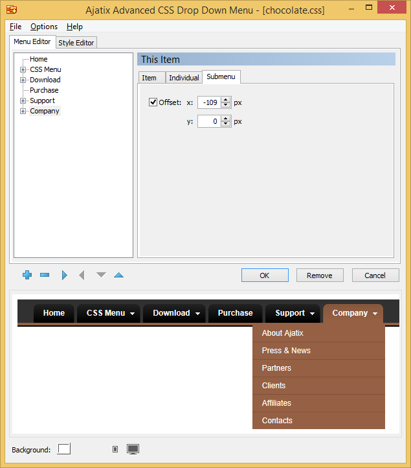This screenshot has width=411, height=468.
Task: Click Purchase in the preview bar
Action: click(236, 313)
